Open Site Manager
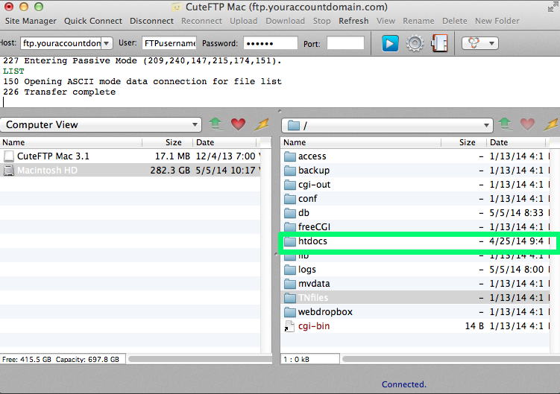Image resolution: width=560 pixels, height=394 pixels. (x=31, y=21)
